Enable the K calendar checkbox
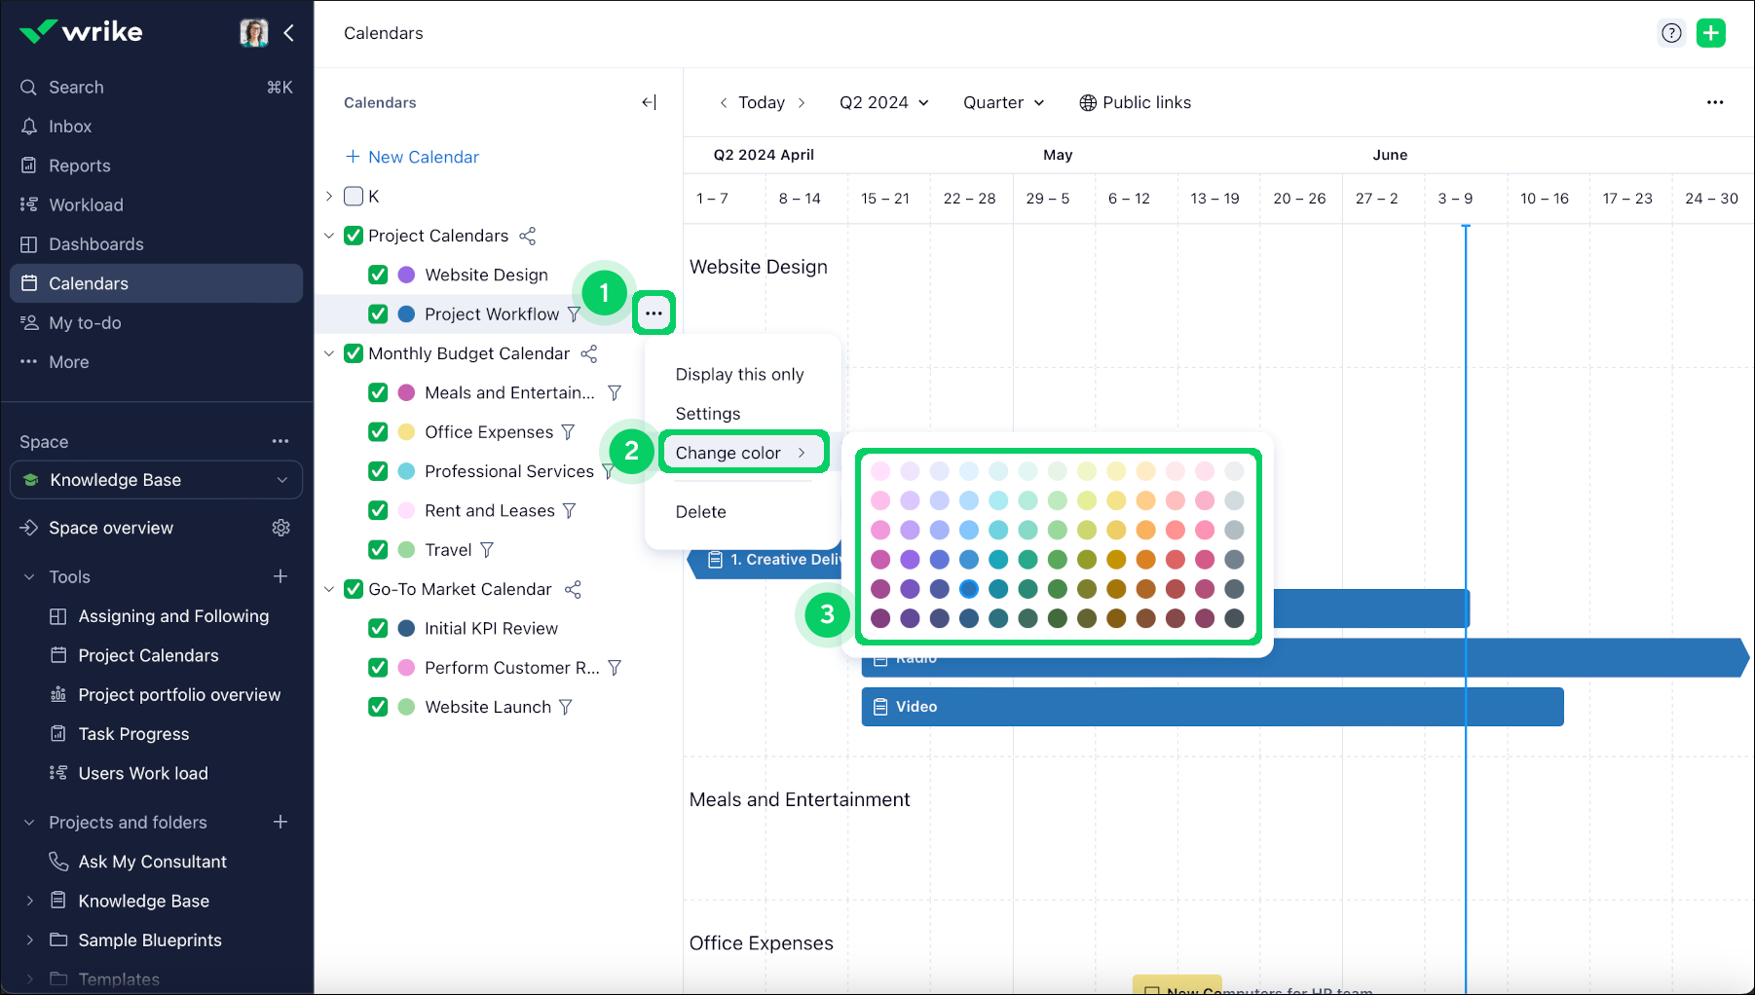This screenshot has height=995, width=1755. click(354, 196)
